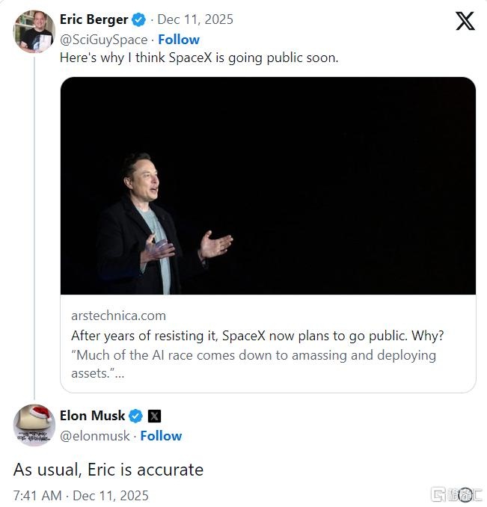The image size is (487, 507).
Task: Follow the @elonmusk account
Action: pos(161,436)
